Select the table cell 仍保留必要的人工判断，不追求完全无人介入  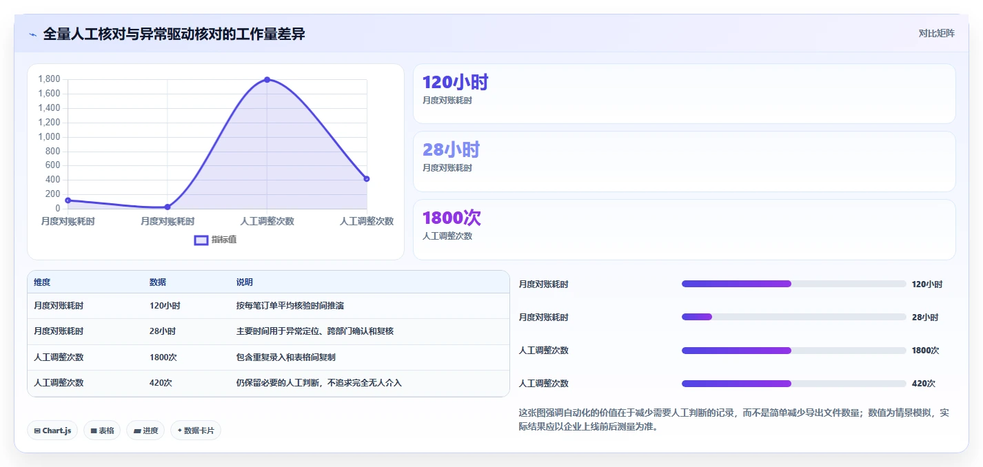coord(319,382)
